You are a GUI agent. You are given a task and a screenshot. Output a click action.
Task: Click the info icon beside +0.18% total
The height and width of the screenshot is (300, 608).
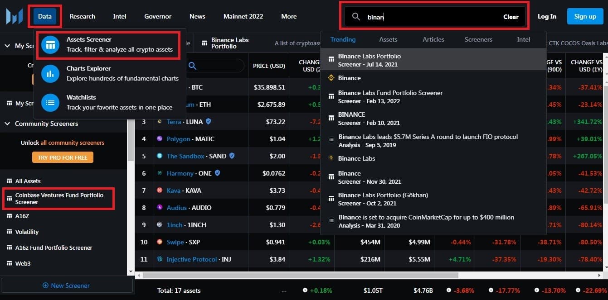(305, 290)
